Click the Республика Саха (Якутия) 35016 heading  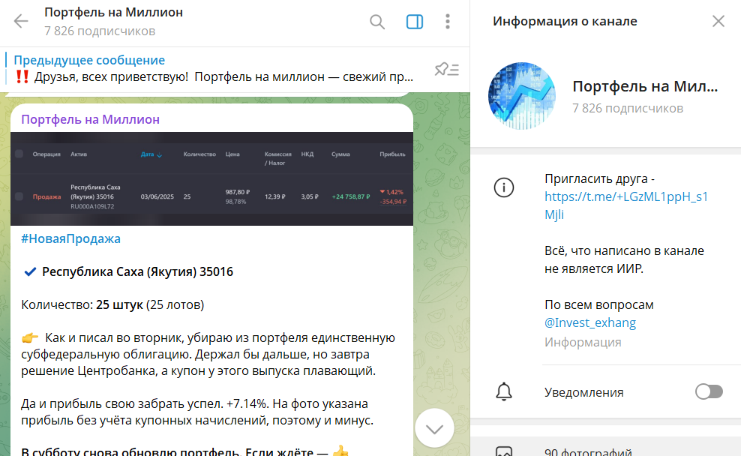137,271
